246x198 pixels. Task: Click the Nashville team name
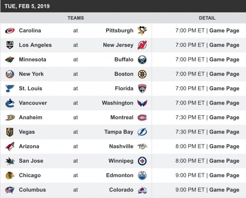pyautogui.click(x=121, y=146)
